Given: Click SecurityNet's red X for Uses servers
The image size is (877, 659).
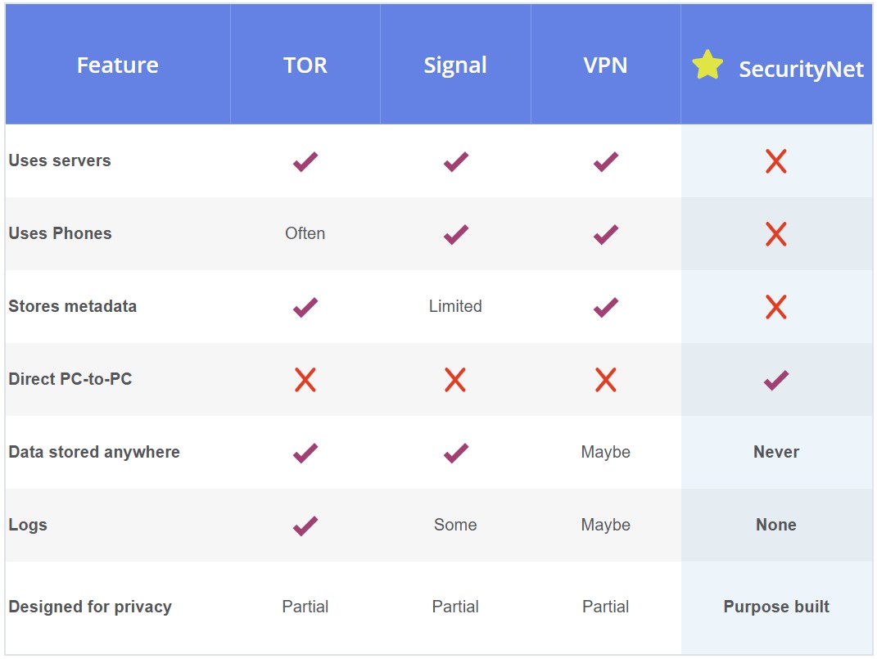Looking at the screenshot, I should click(x=775, y=161).
